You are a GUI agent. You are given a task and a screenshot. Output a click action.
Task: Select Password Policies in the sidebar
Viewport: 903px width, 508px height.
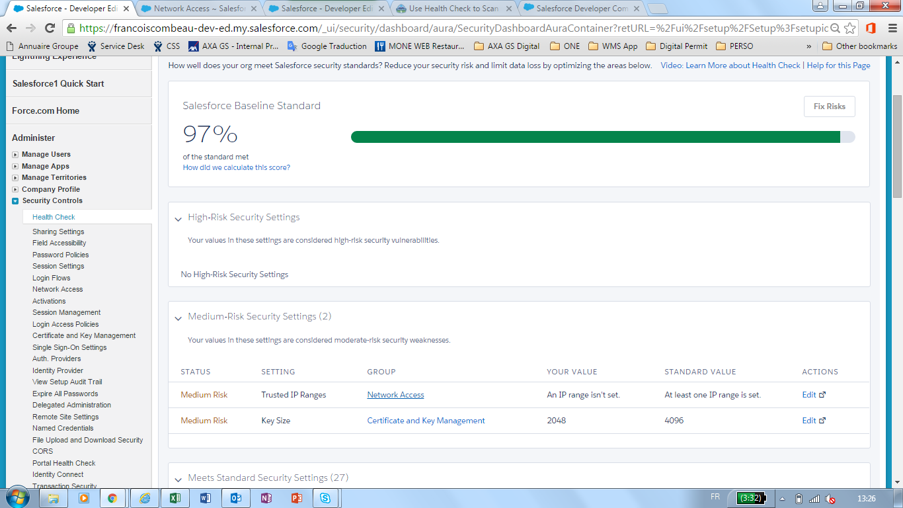pyautogui.click(x=61, y=255)
